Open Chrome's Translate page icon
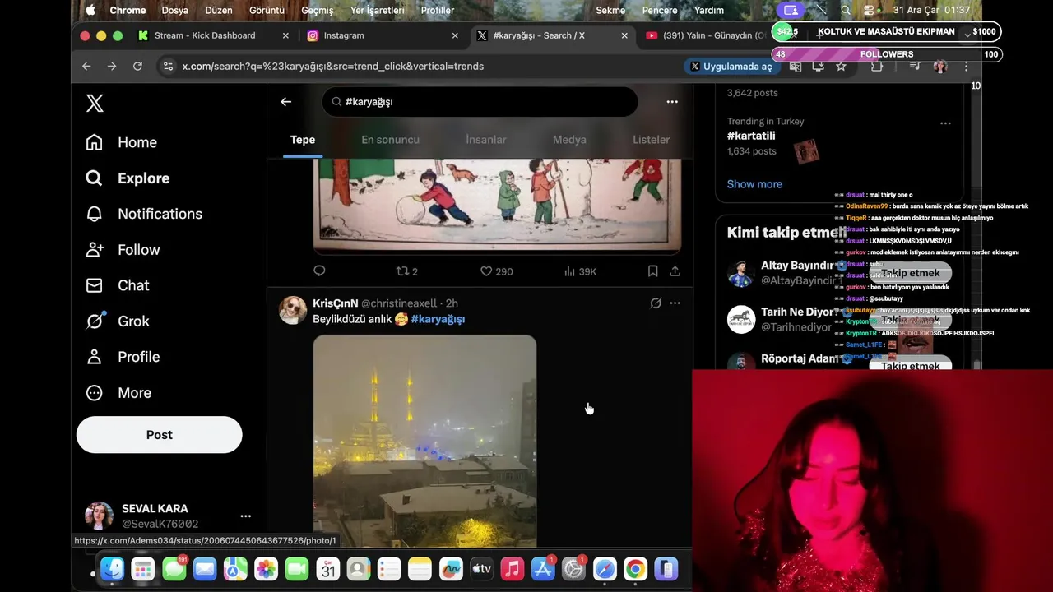 click(x=795, y=66)
